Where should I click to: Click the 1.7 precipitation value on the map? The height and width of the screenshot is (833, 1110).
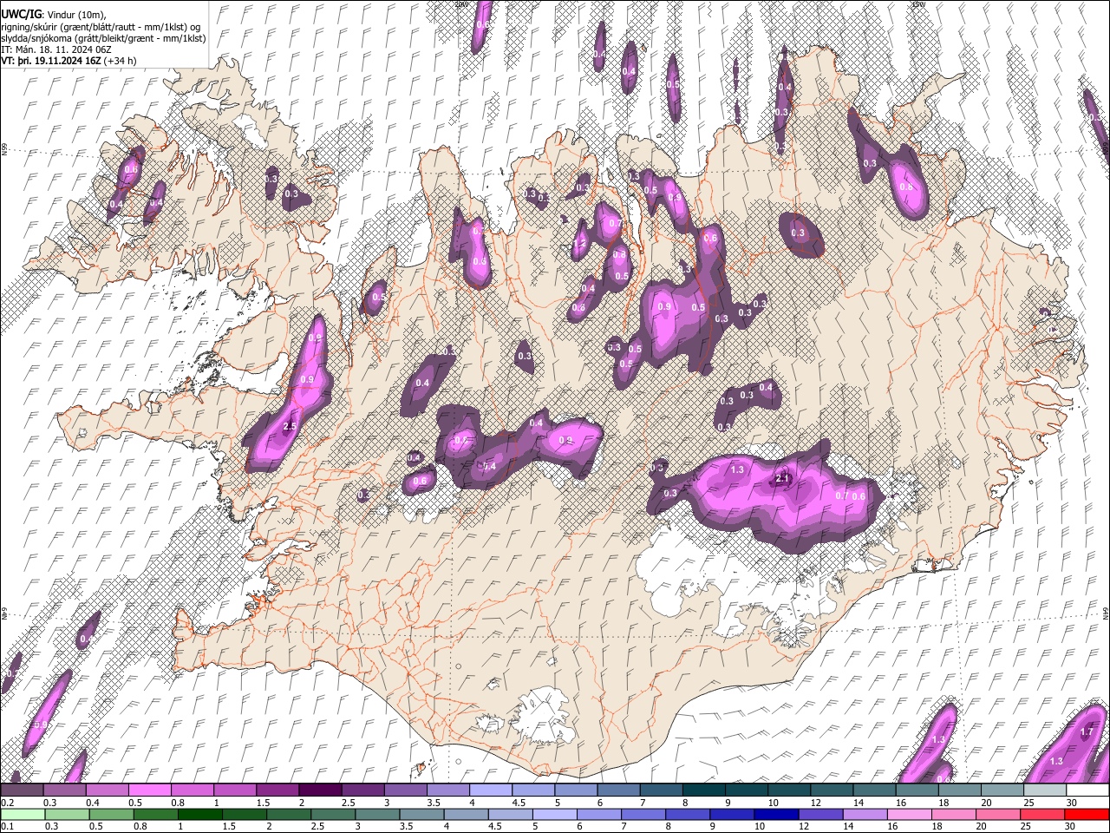[x=1087, y=732]
